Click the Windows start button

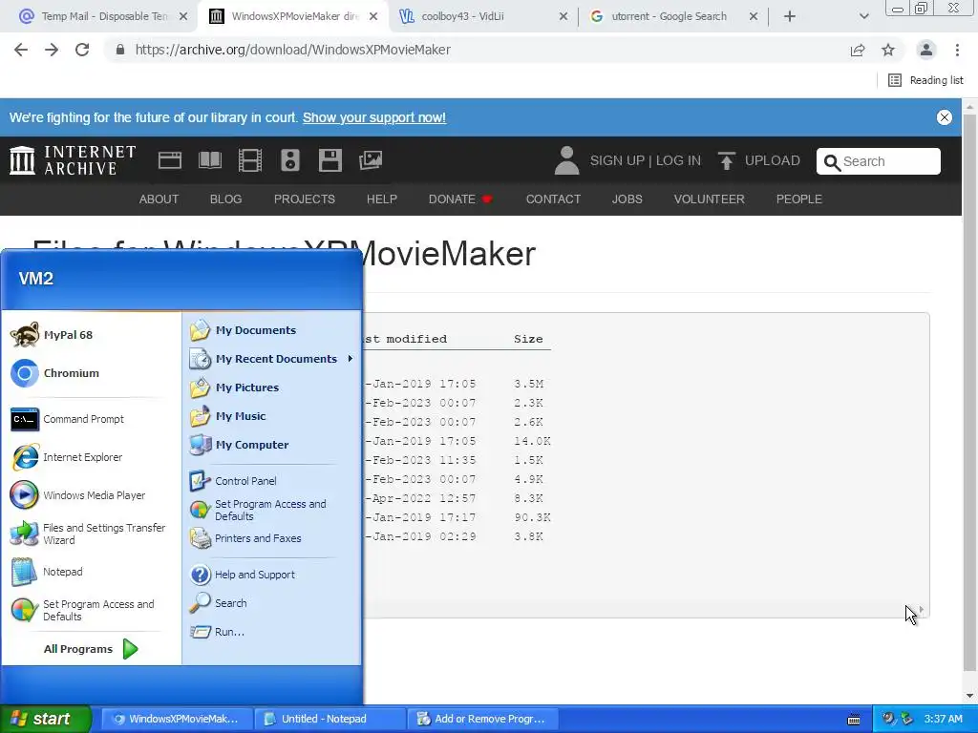click(46, 719)
